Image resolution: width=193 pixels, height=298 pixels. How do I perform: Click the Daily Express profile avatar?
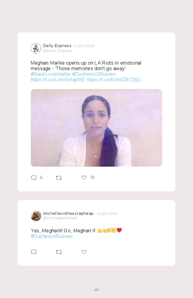click(x=36, y=48)
